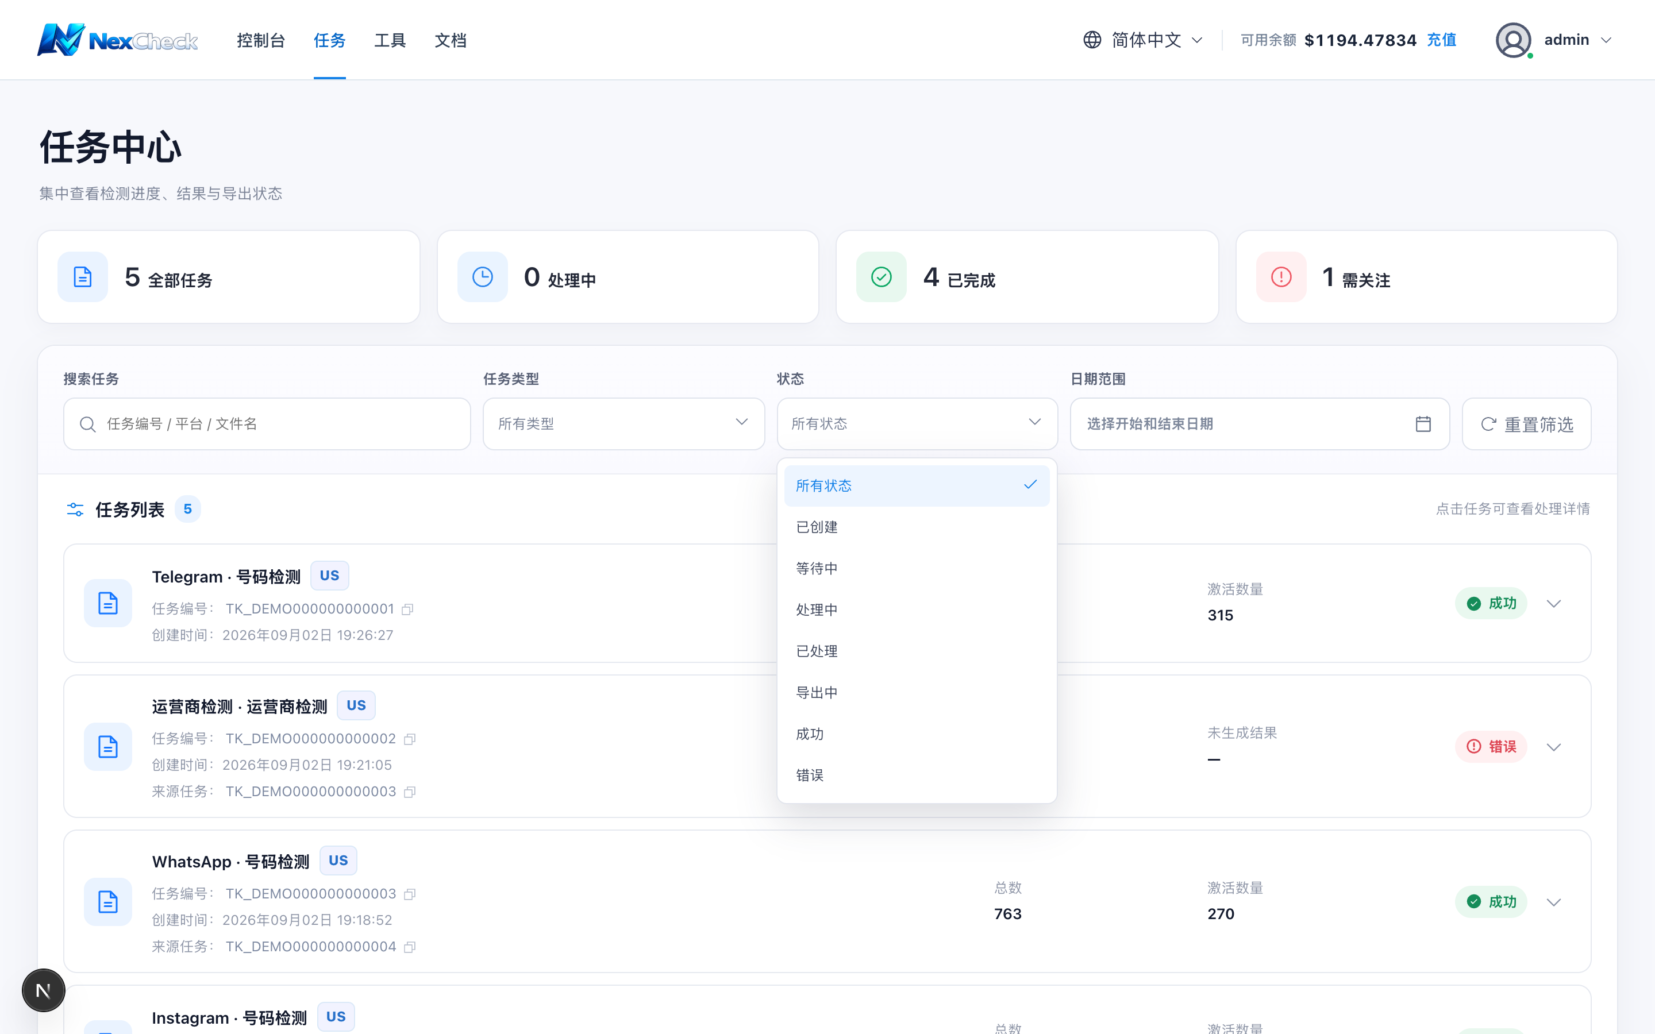
Task: Click the 运营商检测 task 错误 status badge
Action: pyautogui.click(x=1491, y=747)
